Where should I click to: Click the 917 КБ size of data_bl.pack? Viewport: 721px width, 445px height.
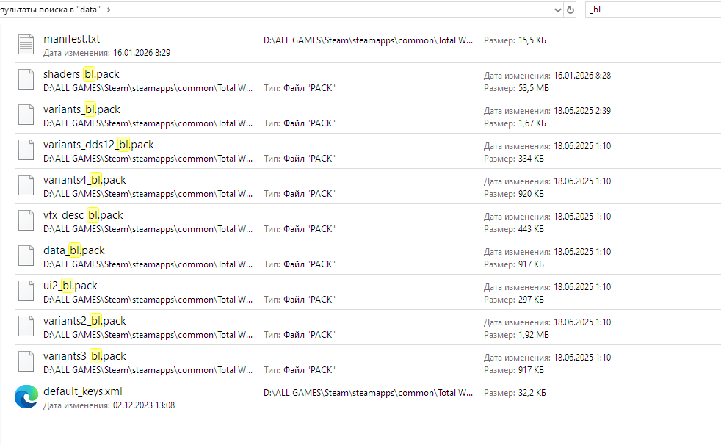click(531, 264)
